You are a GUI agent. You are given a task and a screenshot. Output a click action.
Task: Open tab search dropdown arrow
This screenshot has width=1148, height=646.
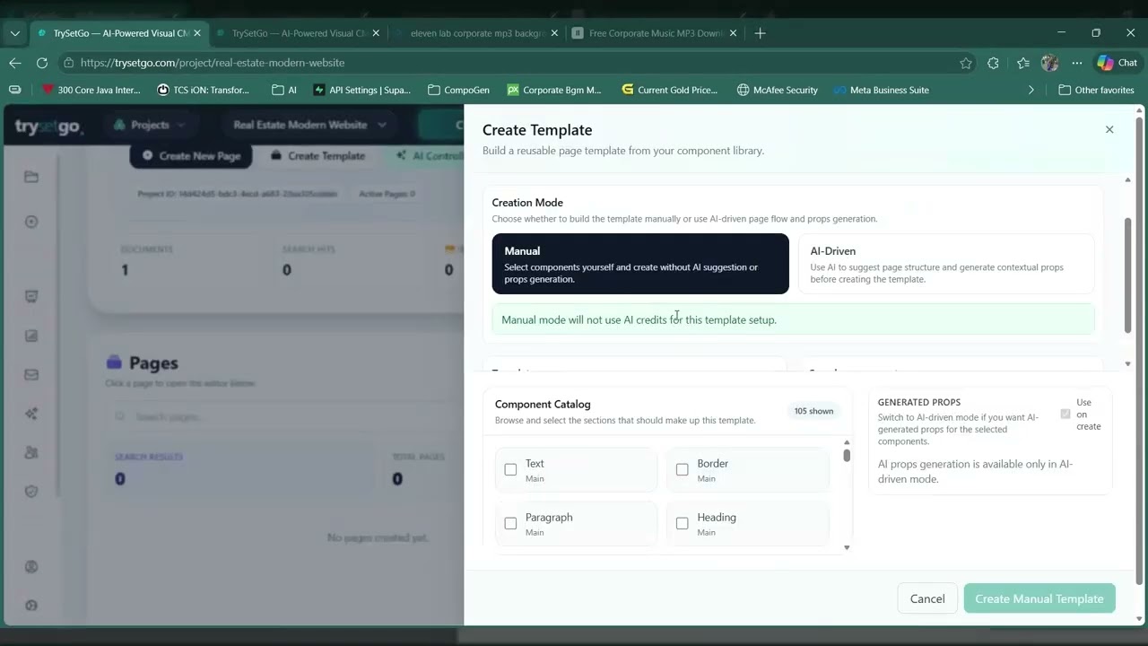tap(14, 33)
